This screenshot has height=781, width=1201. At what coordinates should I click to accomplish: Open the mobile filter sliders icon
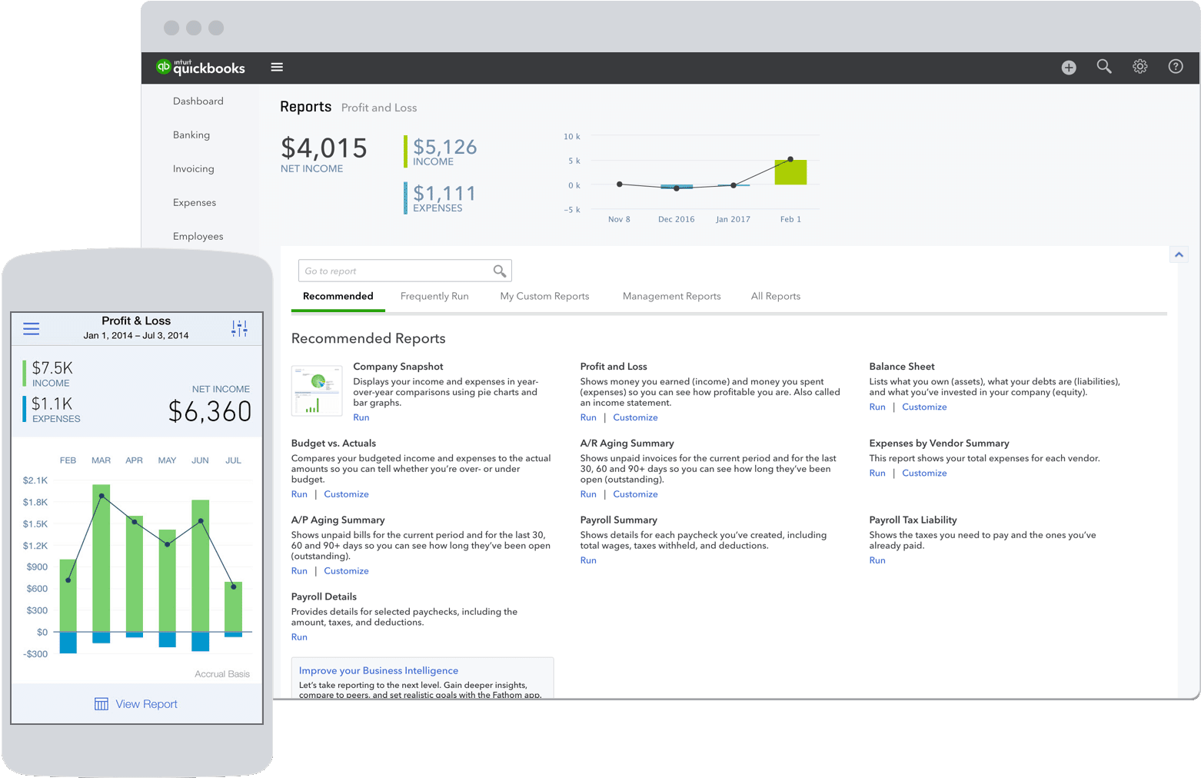(240, 329)
